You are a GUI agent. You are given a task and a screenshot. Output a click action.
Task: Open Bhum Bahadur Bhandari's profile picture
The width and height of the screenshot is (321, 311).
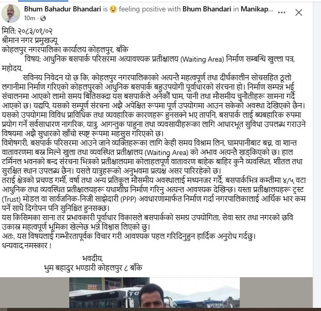(11, 13)
